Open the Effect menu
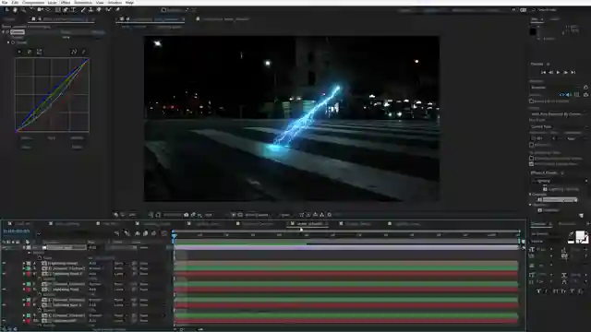This screenshot has height=332, width=591. [x=66, y=2]
